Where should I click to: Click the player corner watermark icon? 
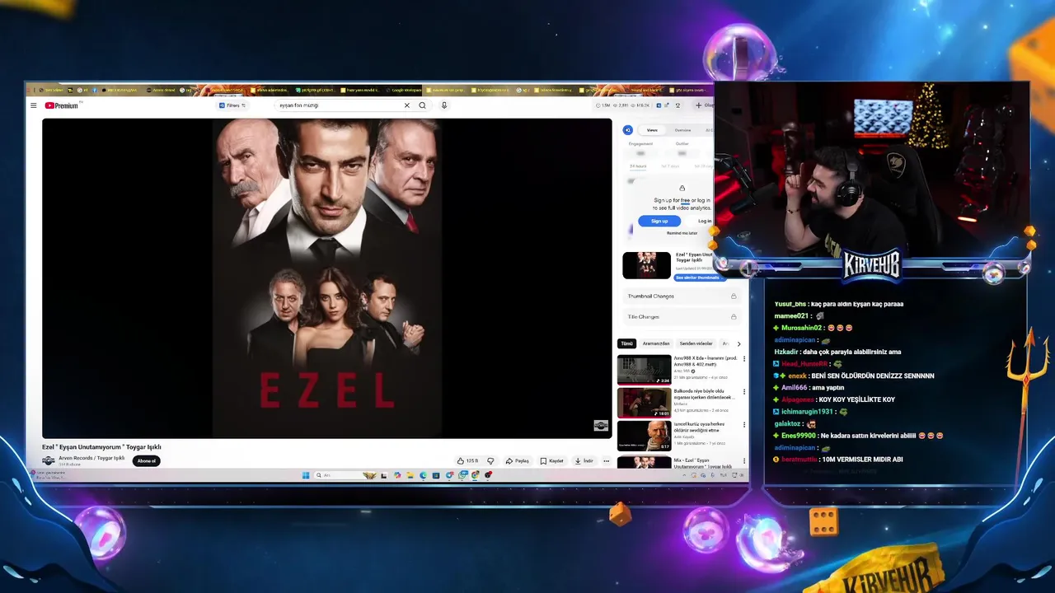[601, 425]
